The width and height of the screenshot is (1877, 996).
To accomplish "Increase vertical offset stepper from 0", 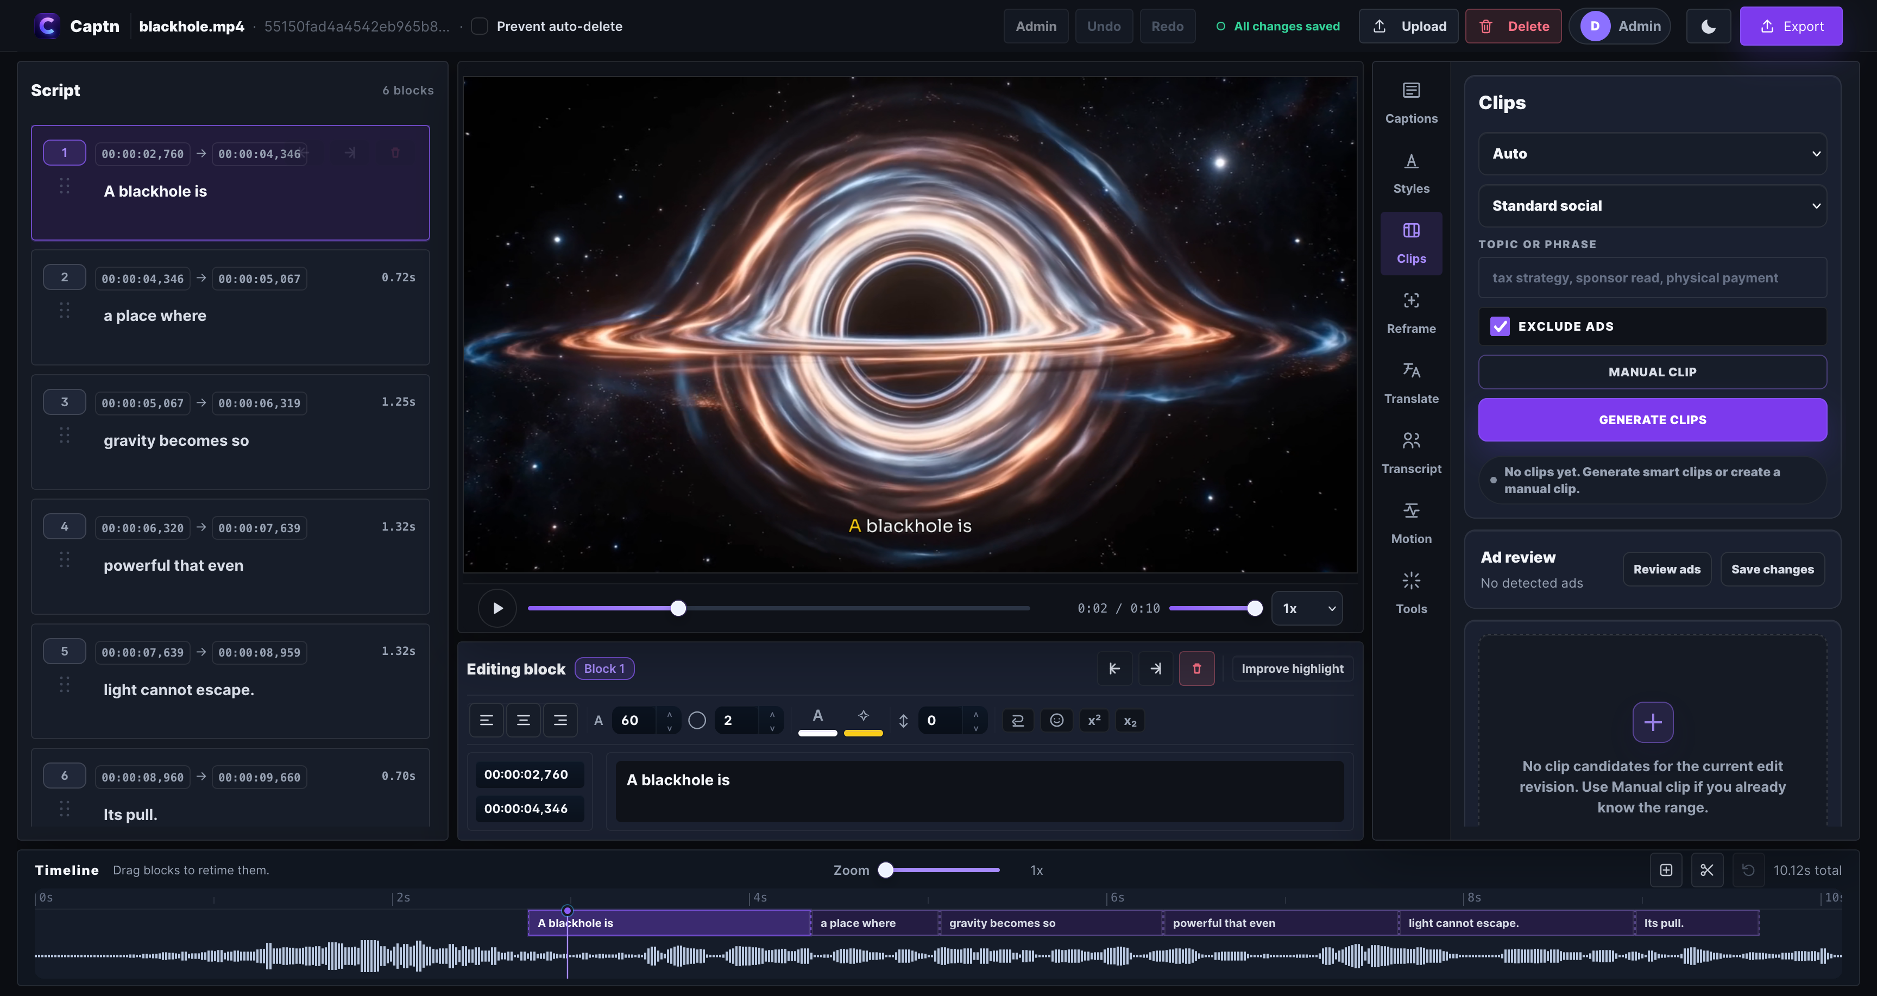I will click(x=975, y=714).
